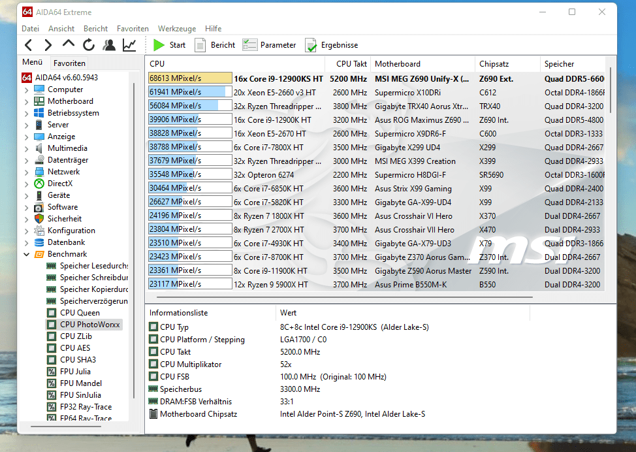
Task: Expand the Datenbank node
Action: (x=26, y=242)
